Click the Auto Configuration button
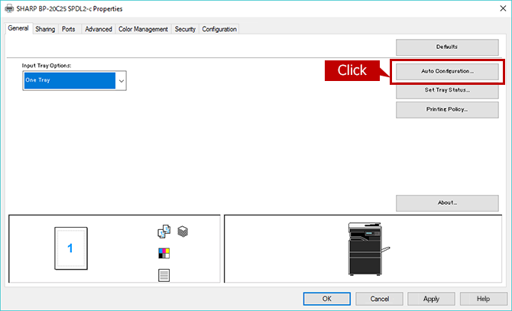 [x=447, y=71]
